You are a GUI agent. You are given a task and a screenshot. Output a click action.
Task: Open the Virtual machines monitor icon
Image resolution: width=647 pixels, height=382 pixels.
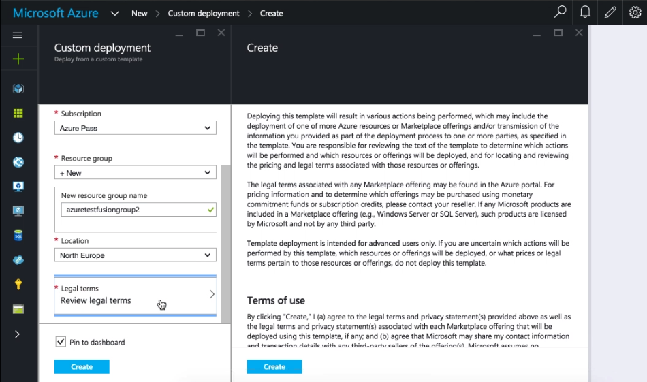click(x=18, y=211)
